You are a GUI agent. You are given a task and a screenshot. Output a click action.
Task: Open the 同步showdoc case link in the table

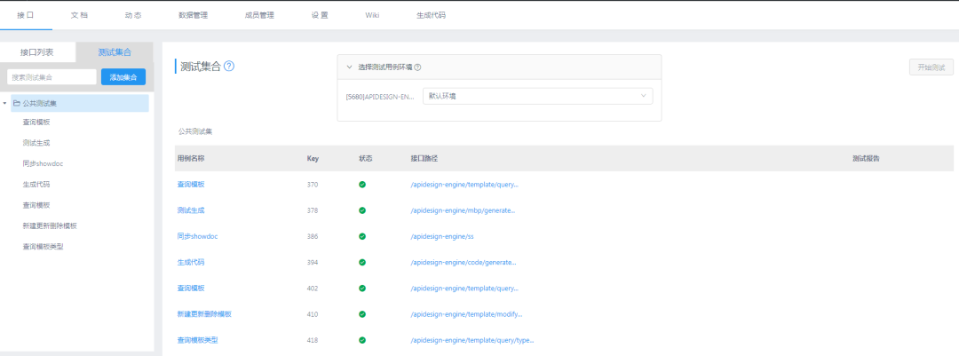(x=196, y=236)
